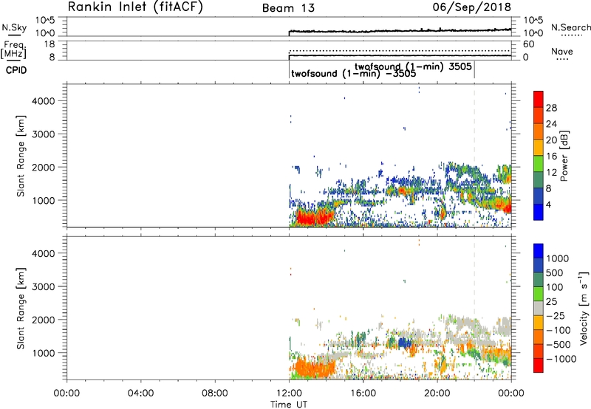Click 'twofsound (1-min) -3505' CPID text
This screenshot has width=591, height=409.
tap(354, 73)
